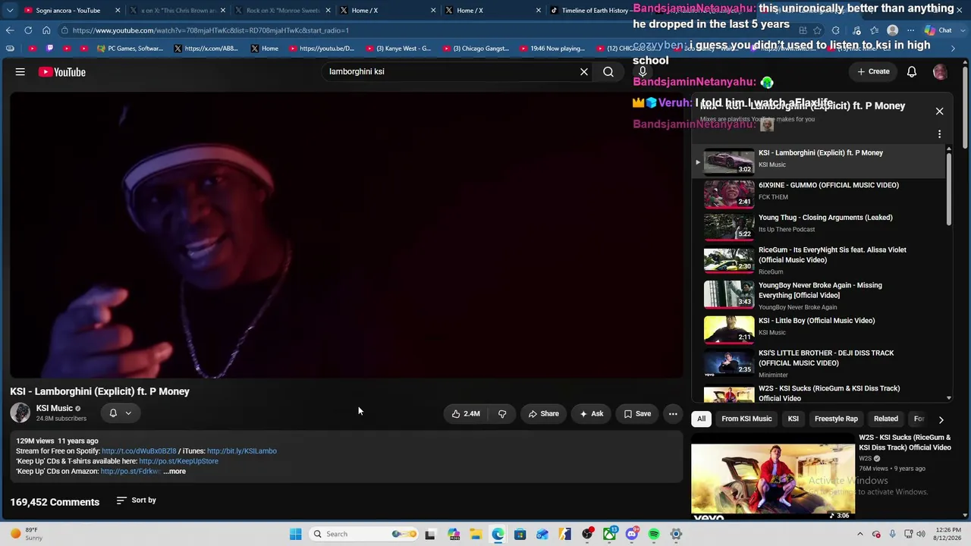Open the iTunes bit.ly link
The height and width of the screenshot is (546, 971).
coord(242,451)
